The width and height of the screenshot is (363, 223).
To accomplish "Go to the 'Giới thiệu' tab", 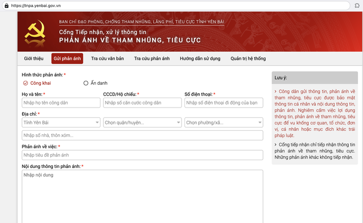I will point(34,58).
